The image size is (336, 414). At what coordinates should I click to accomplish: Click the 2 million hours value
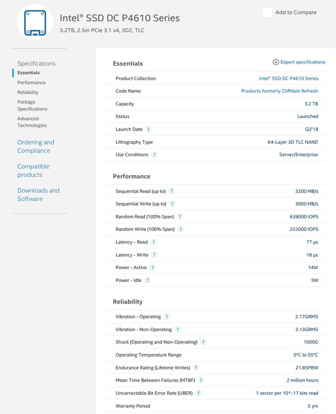302,380
